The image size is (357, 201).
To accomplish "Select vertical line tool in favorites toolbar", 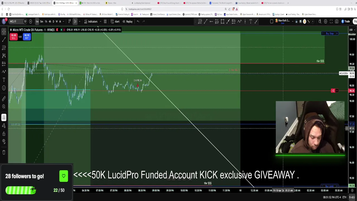I will 245,21.
